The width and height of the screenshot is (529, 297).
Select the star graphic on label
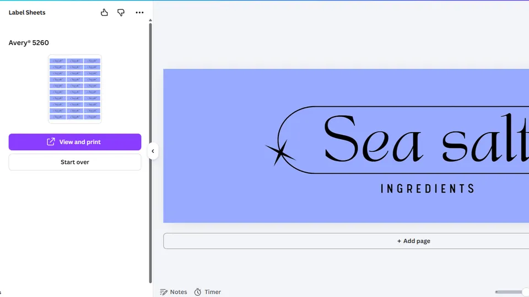(280, 152)
